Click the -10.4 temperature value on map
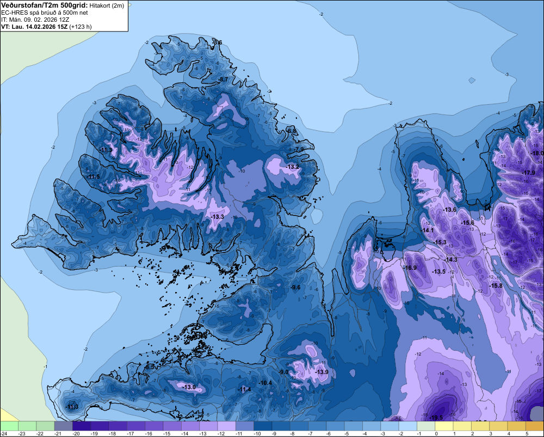 pyautogui.click(x=265, y=383)
